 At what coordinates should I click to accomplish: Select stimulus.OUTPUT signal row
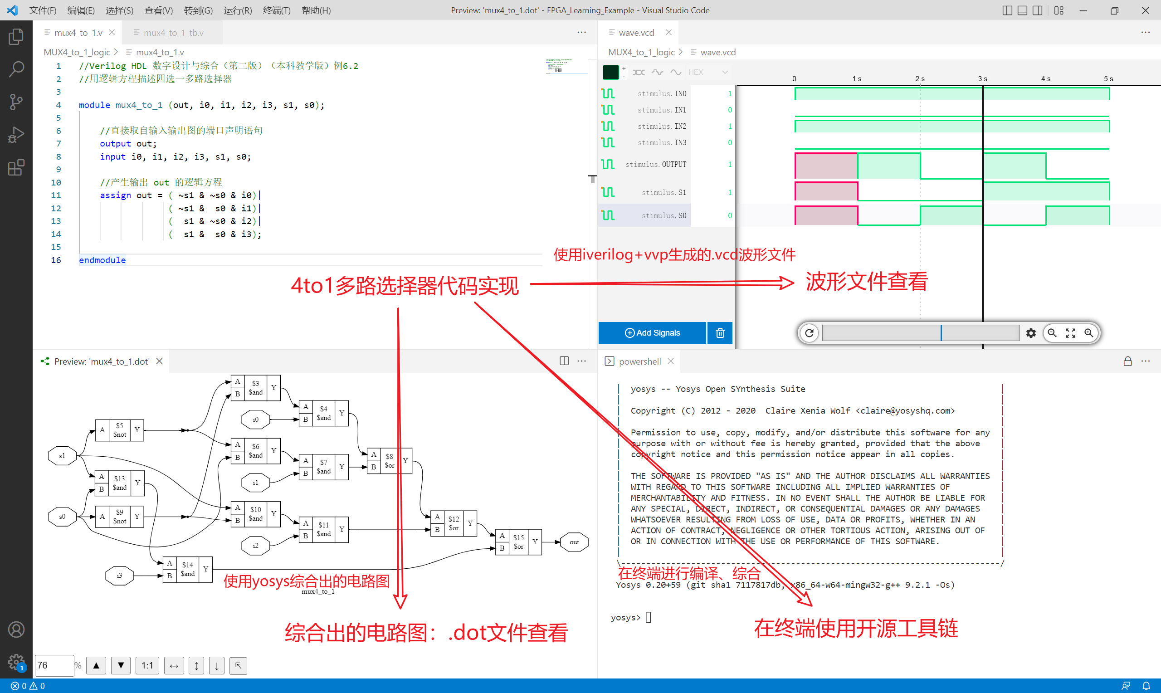(x=666, y=164)
